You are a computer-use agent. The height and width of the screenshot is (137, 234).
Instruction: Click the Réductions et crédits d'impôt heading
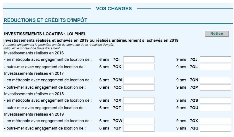click(x=45, y=20)
